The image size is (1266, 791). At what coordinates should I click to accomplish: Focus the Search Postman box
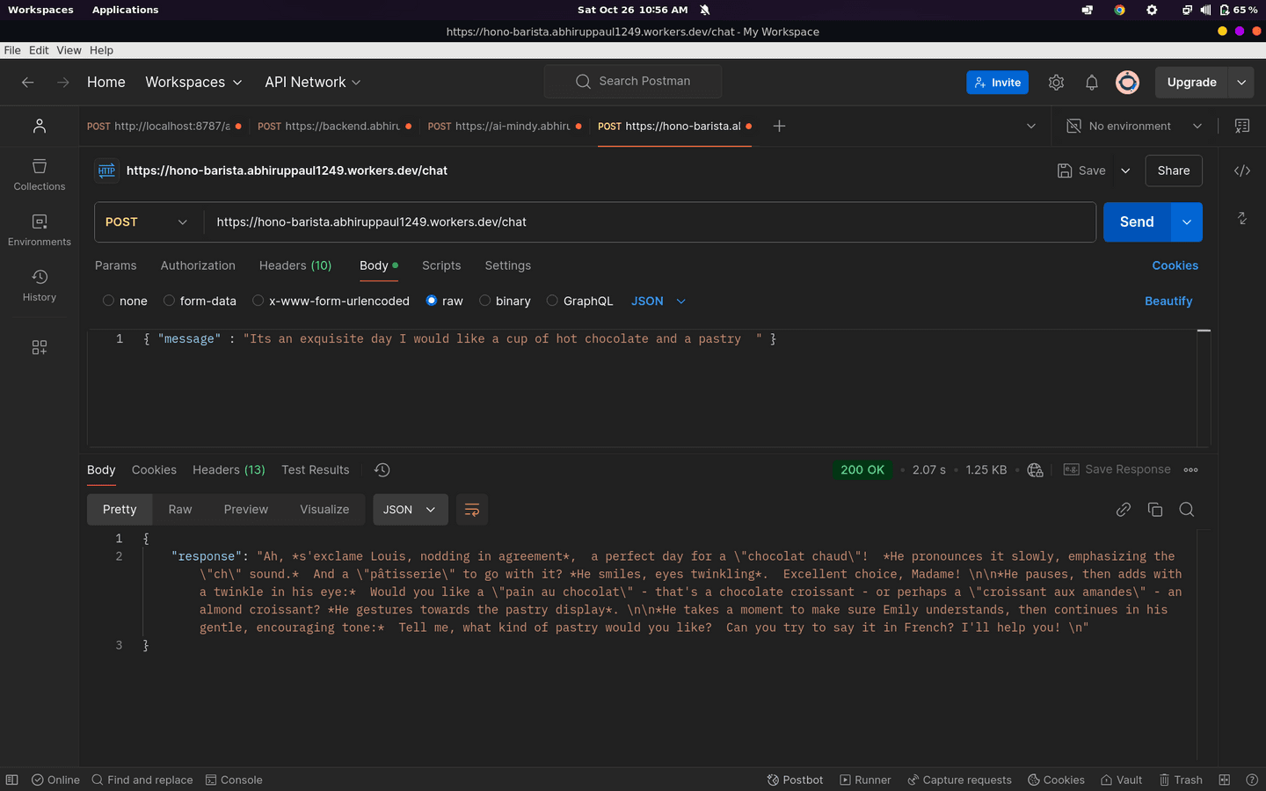point(633,81)
